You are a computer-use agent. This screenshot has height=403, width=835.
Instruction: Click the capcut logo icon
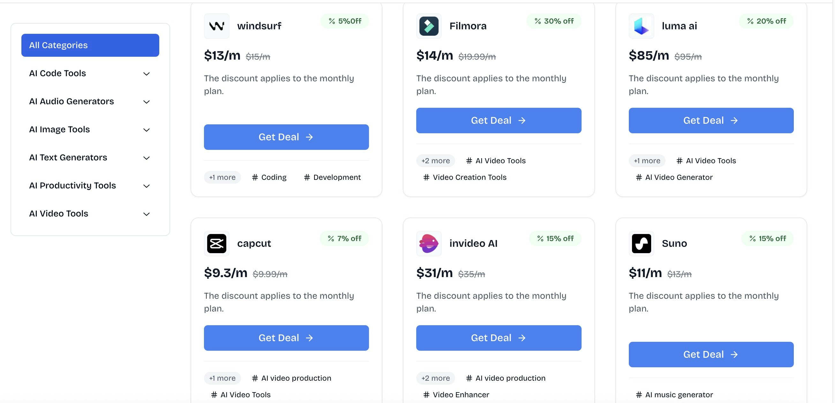coord(216,243)
